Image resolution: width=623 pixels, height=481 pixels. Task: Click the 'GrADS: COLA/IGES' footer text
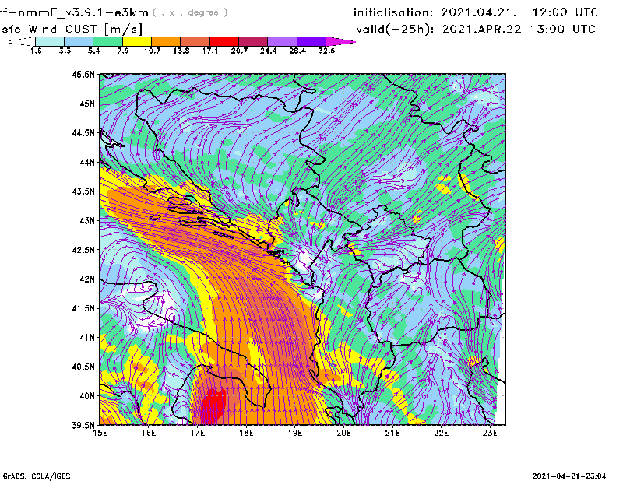click(x=37, y=476)
